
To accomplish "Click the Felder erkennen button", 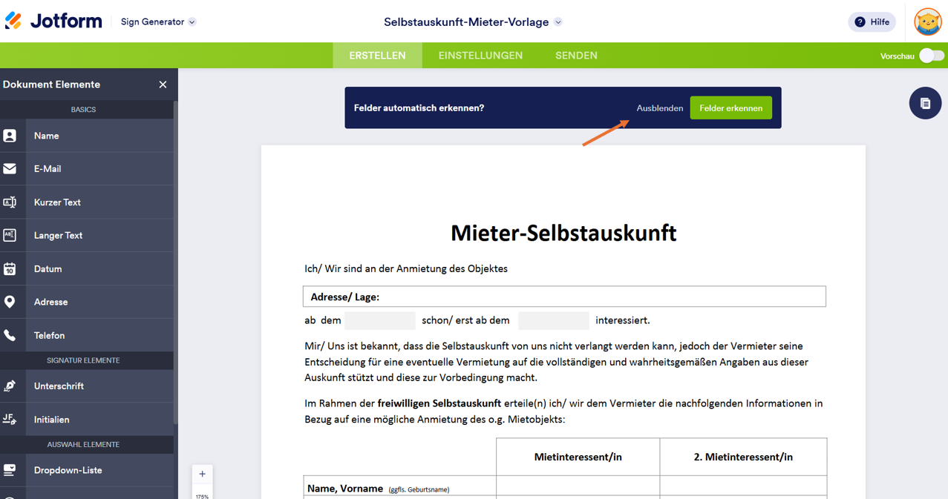I will pyautogui.click(x=730, y=108).
